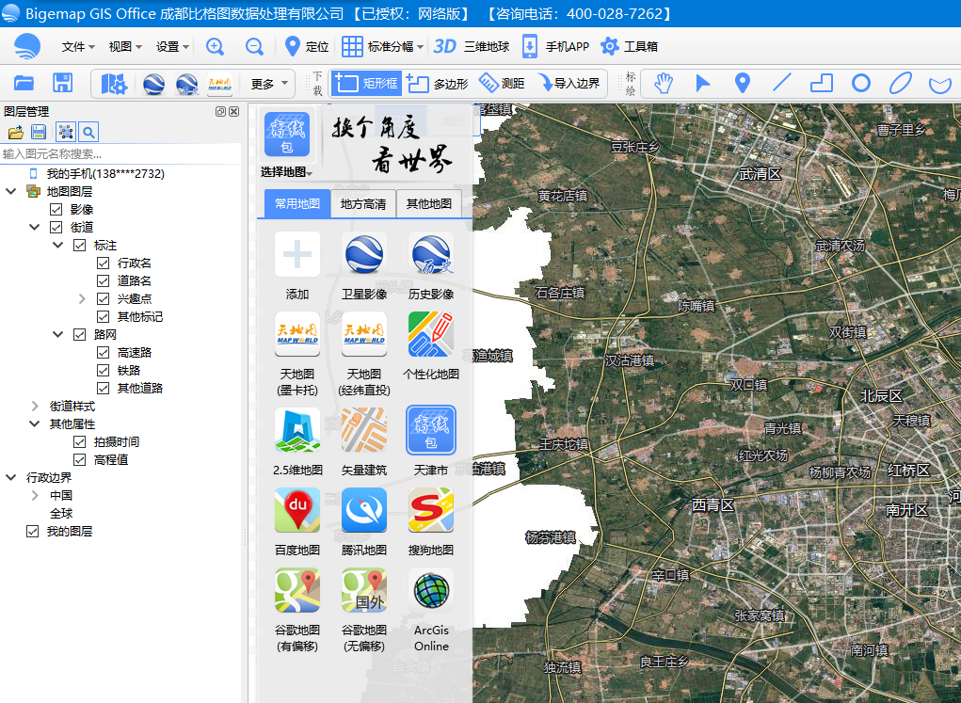Viewport: 961px width, 703px height.
Task: Click the zoom in magnifier icon
Action: pyautogui.click(x=215, y=46)
